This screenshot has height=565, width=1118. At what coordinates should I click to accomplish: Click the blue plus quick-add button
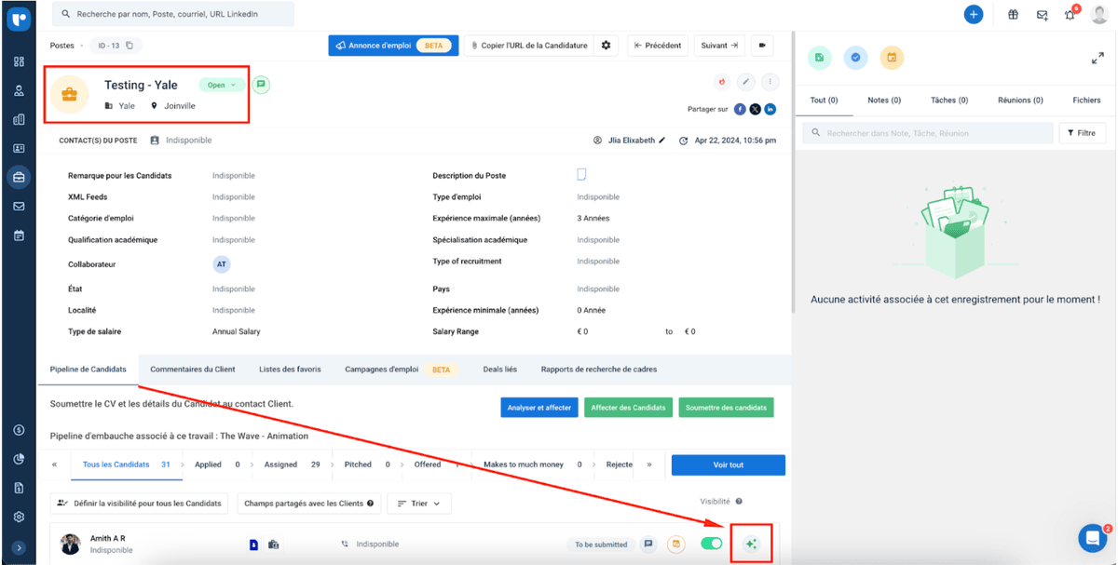[974, 15]
